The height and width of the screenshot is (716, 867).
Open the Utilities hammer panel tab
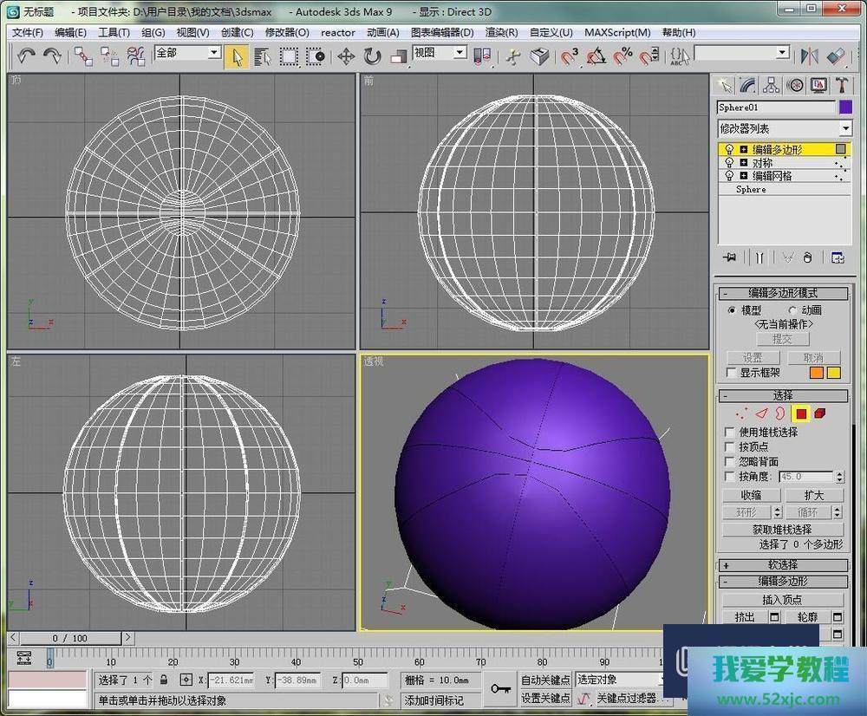tap(841, 85)
